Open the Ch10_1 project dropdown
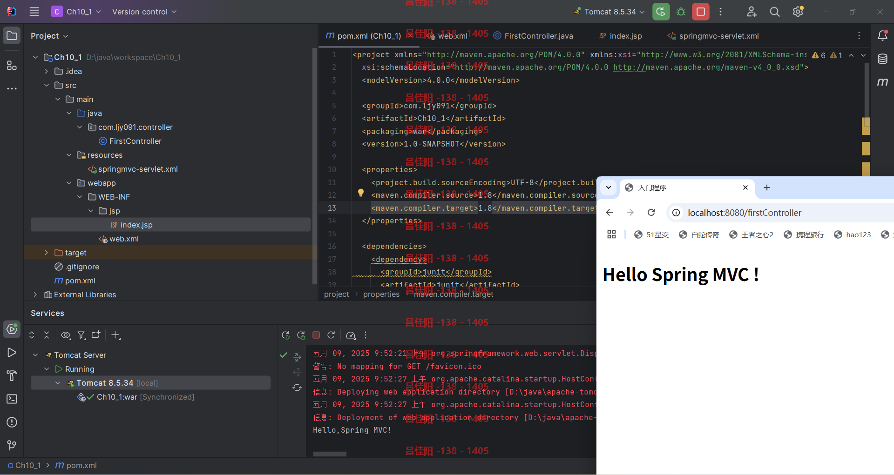 tap(77, 12)
